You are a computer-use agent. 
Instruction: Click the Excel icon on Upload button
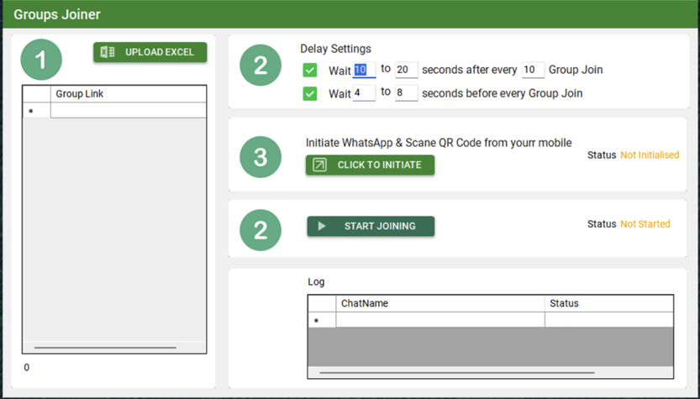pyautogui.click(x=108, y=52)
